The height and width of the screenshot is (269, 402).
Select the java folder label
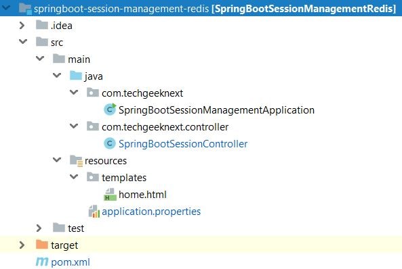[94, 76]
